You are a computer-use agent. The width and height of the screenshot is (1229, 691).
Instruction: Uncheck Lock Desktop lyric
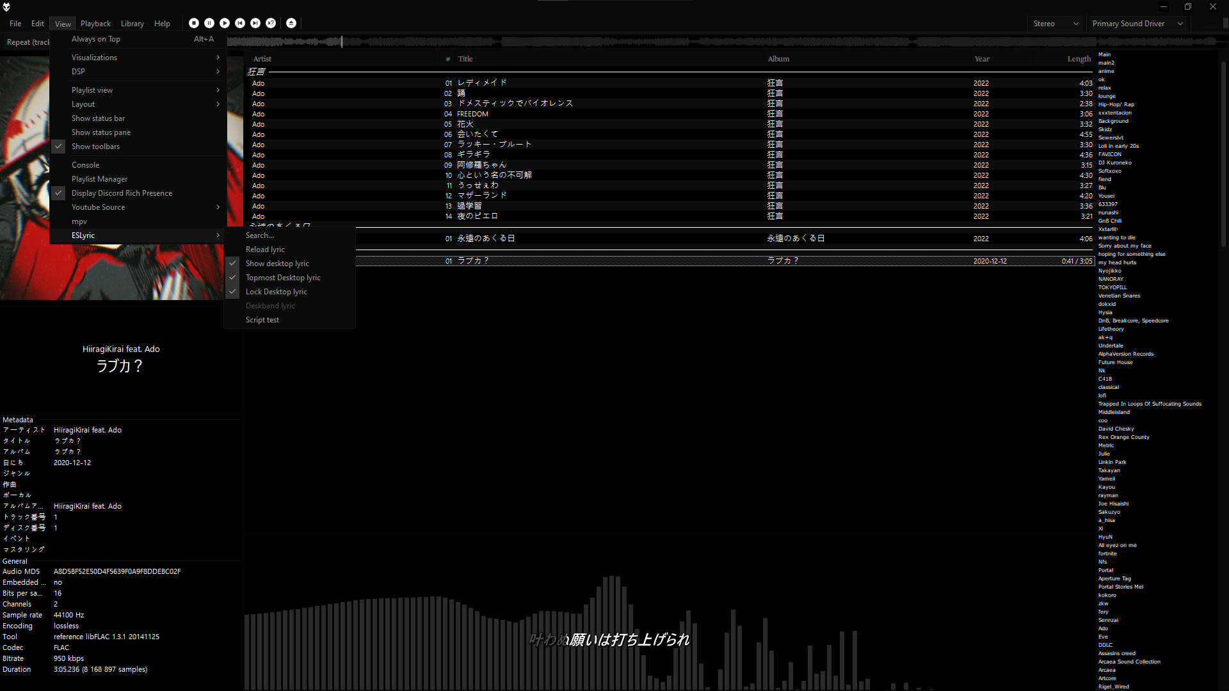pos(277,291)
